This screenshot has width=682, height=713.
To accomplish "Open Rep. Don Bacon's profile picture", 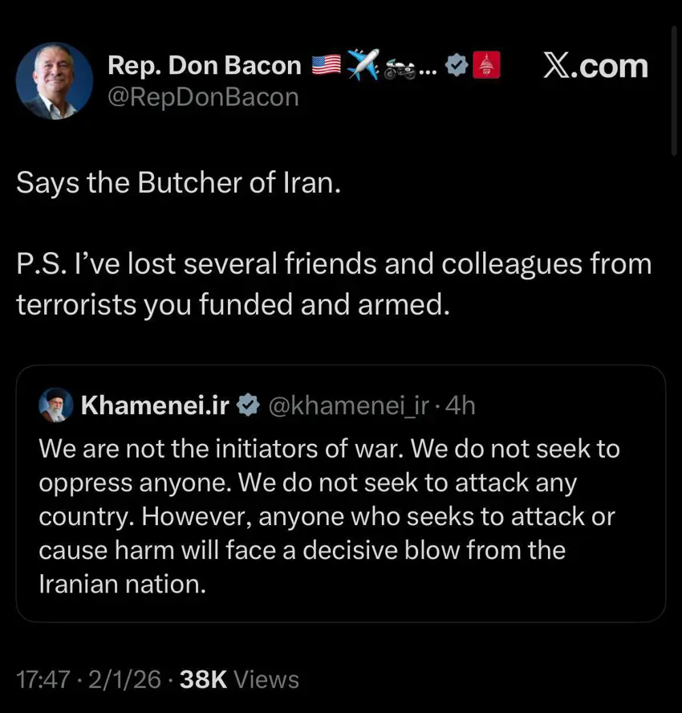I will coord(55,81).
